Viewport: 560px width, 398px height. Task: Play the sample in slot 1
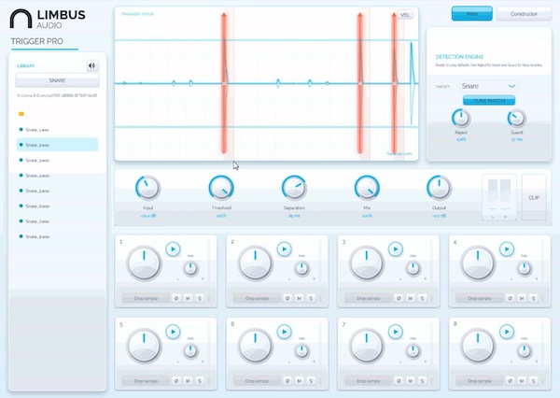point(173,249)
